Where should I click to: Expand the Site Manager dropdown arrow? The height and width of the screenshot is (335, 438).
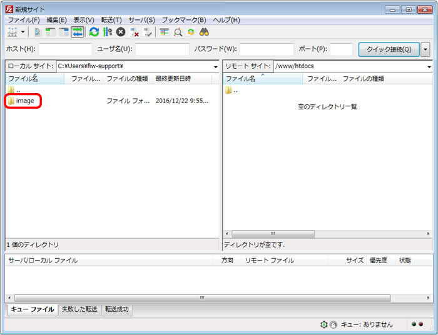click(x=23, y=32)
